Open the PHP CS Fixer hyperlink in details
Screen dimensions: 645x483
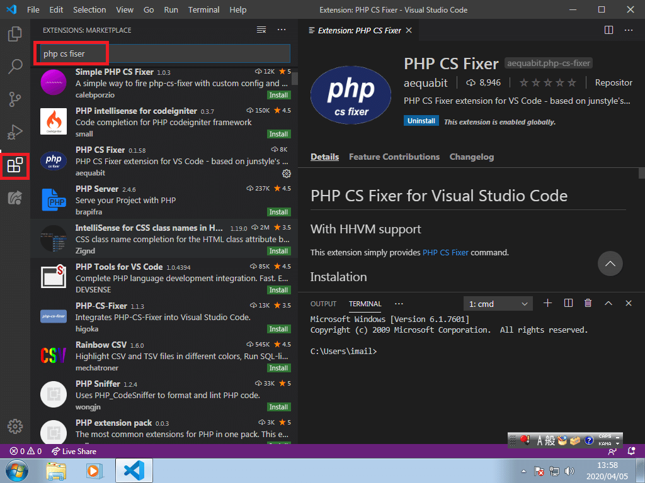click(x=445, y=253)
